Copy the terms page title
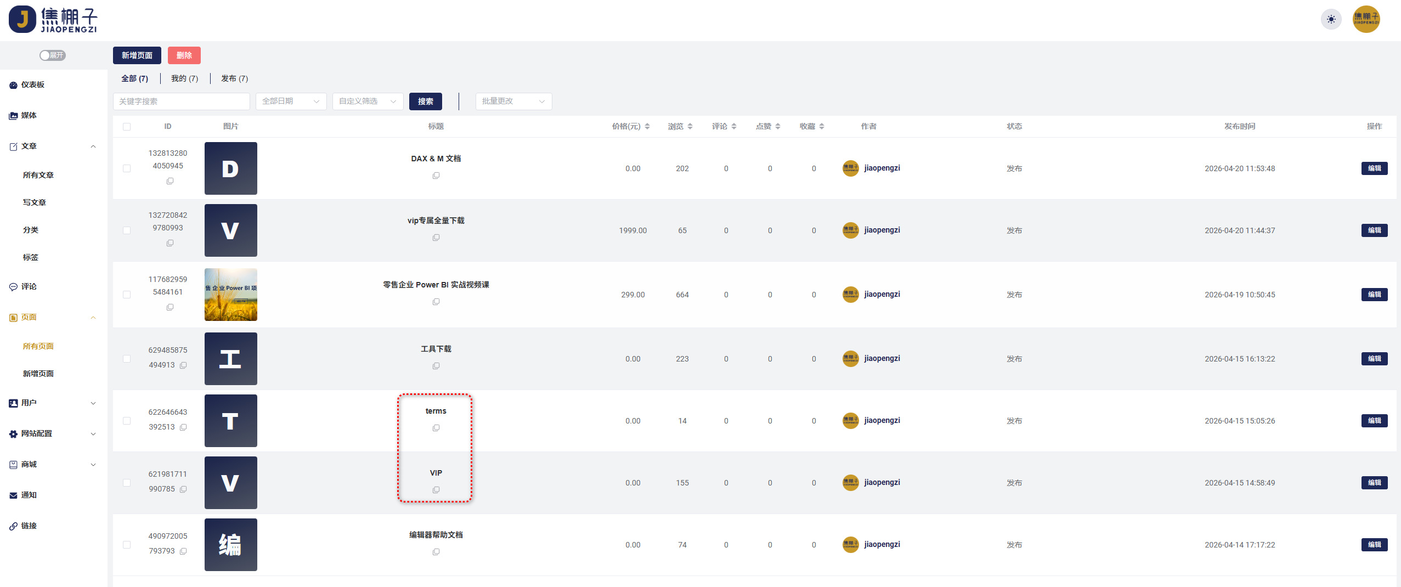Screen dimensions: 1401x587 tap(436, 428)
